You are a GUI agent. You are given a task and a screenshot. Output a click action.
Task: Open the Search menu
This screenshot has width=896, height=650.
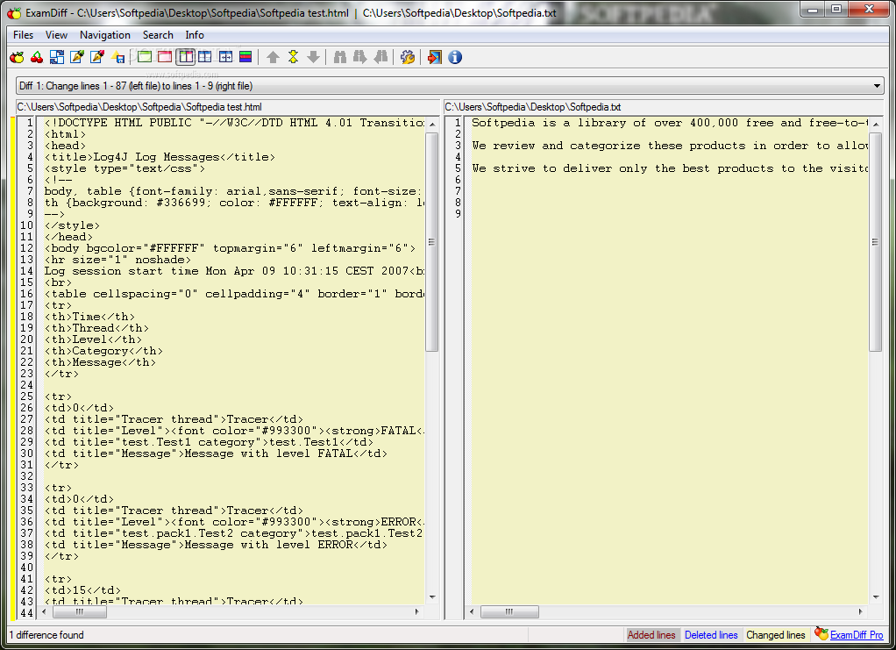tap(158, 35)
